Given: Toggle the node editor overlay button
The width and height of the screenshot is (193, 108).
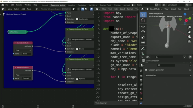Looking at the screenshot, I should (91, 9).
